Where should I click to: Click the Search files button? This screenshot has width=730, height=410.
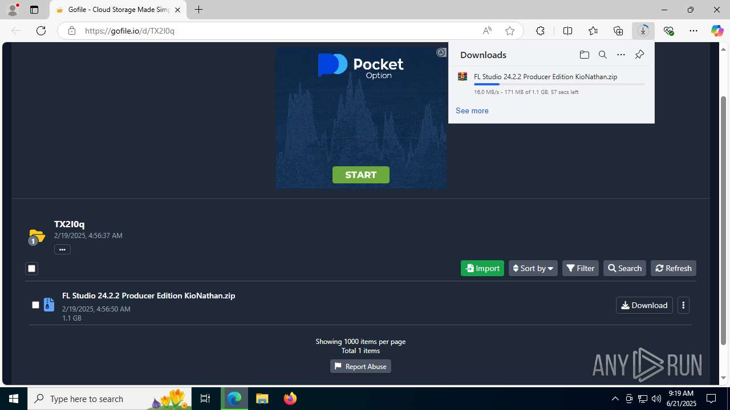[624, 268]
